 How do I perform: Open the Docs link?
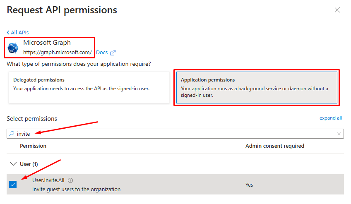pyautogui.click(x=102, y=53)
